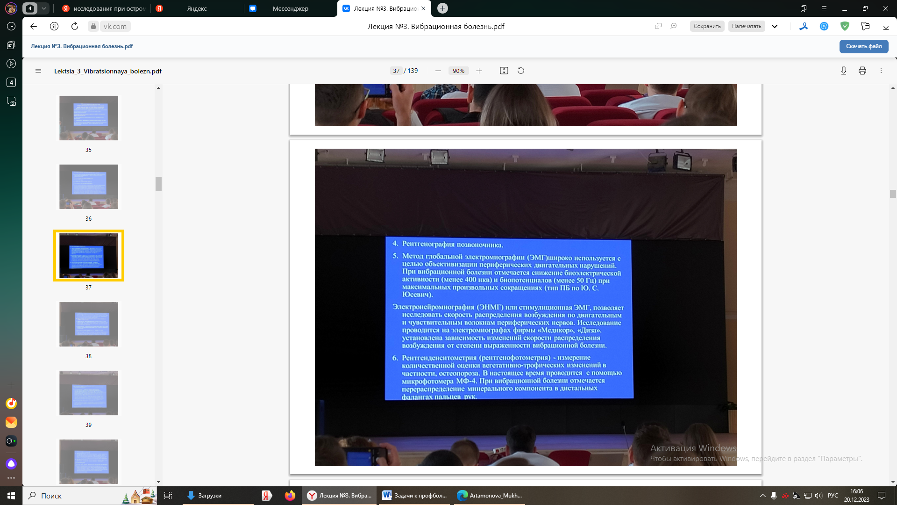Image resolution: width=897 pixels, height=505 pixels.
Task: Toggle the PDF sidebar menu icon
Action: click(x=38, y=71)
